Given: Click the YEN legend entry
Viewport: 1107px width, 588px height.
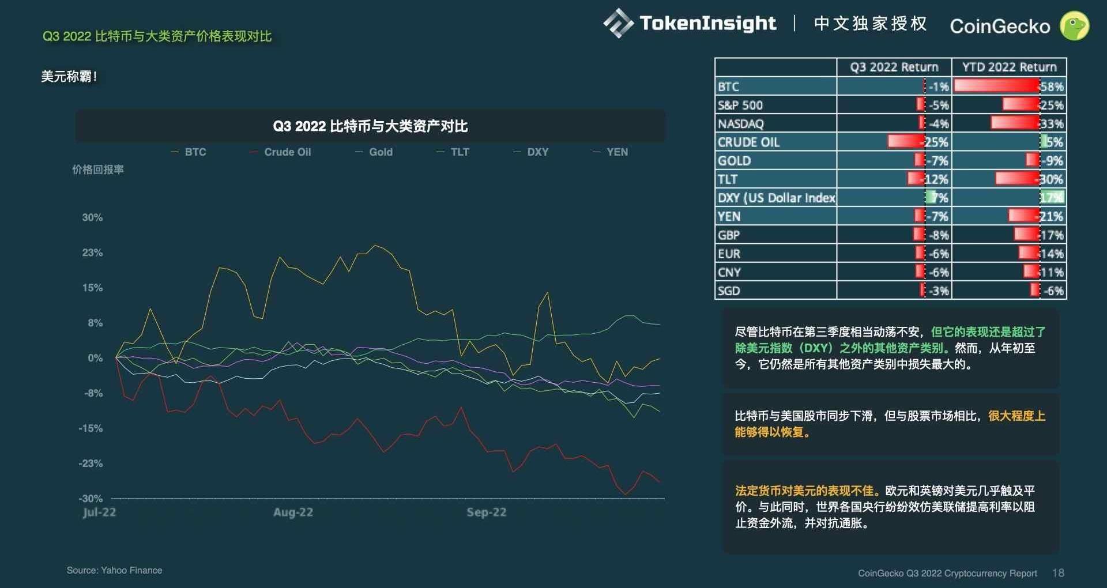Looking at the screenshot, I should 611,152.
